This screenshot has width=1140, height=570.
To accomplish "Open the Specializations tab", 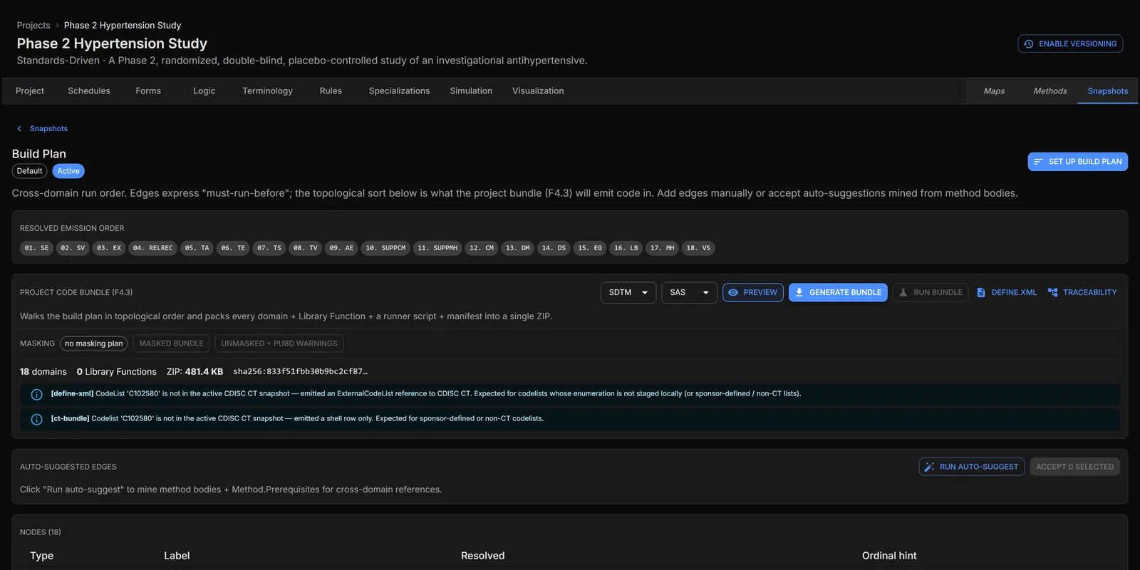I will click(x=399, y=91).
